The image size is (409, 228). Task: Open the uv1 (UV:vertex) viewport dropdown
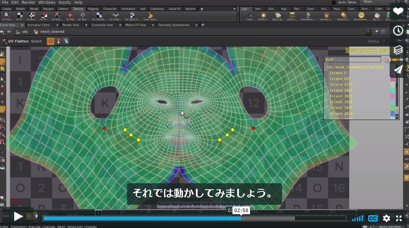coord(362,50)
